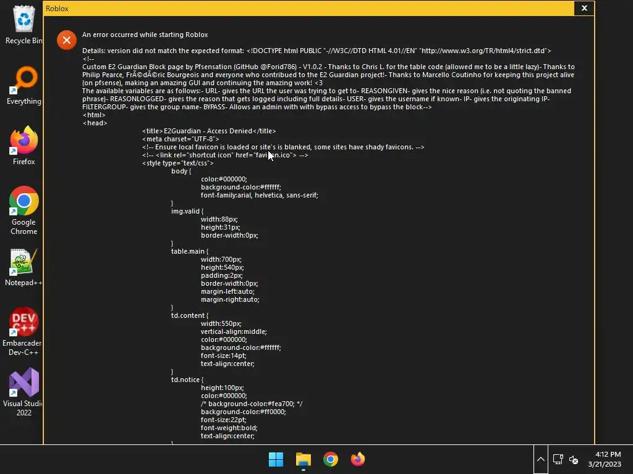Click the commented "background-color:#fea700" line

[252, 404]
